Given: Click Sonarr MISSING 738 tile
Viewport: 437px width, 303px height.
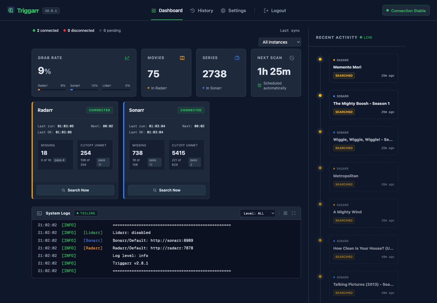Looking at the screenshot, I should point(147,155).
